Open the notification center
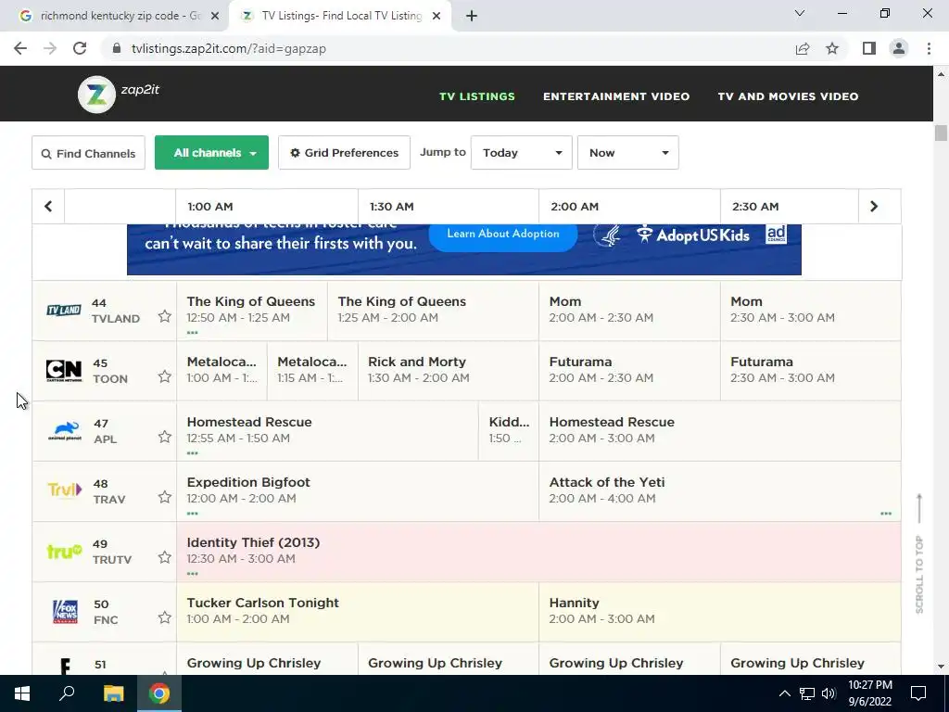 pos(918,693)
